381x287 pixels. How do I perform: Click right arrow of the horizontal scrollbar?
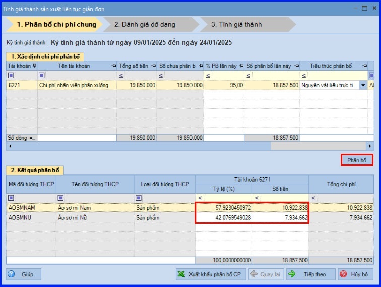point(370,146)
